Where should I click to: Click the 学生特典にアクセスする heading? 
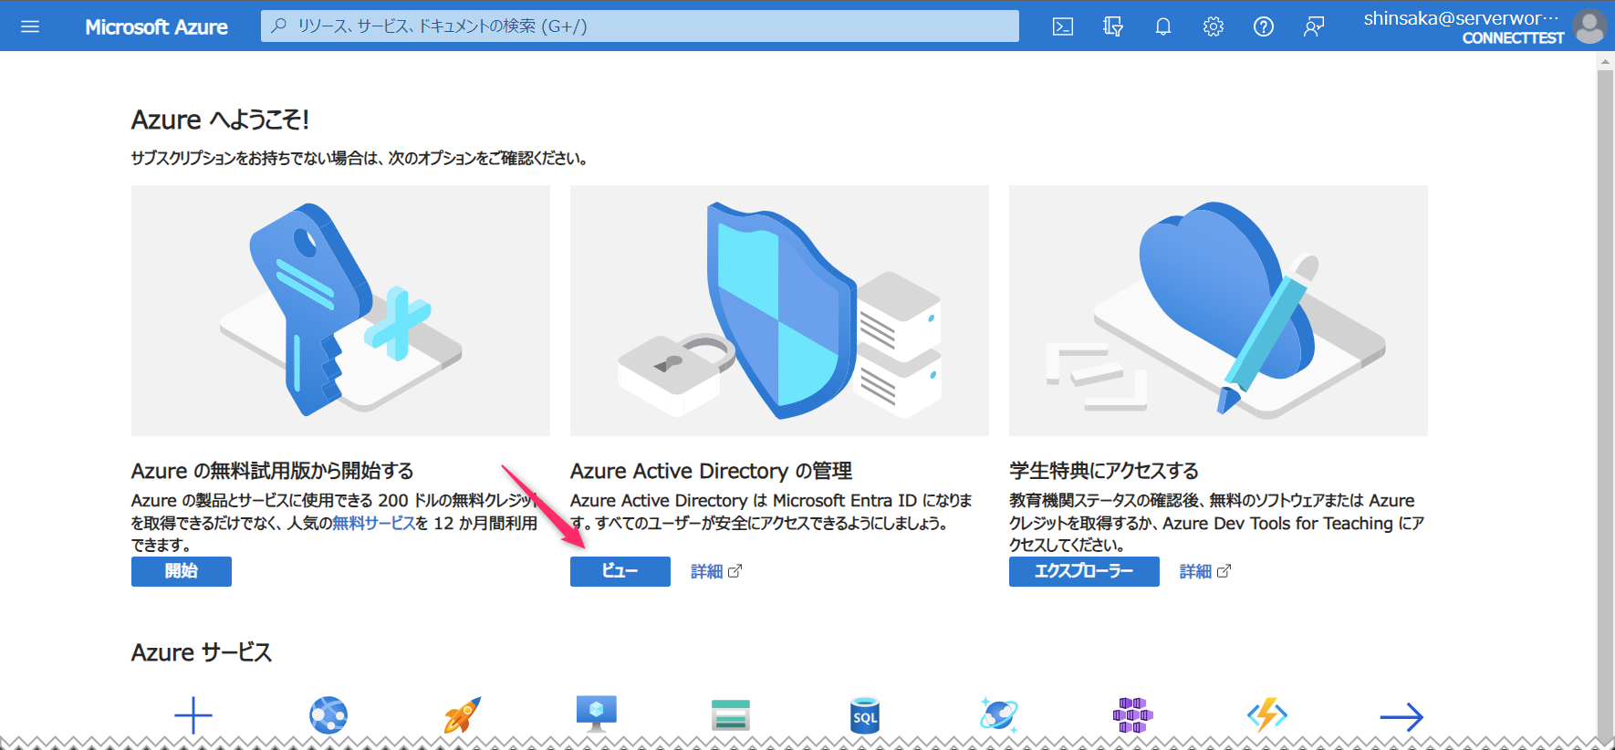[x=1104, y=471]
